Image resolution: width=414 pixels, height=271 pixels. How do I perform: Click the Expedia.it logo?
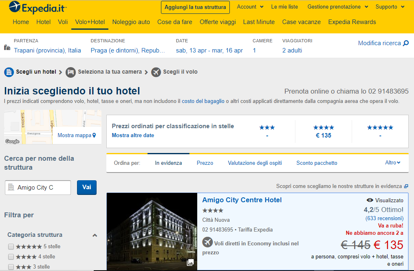pos(38,7)
